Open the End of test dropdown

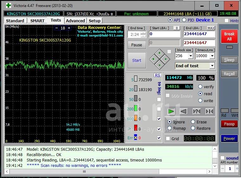click(212, 66)
